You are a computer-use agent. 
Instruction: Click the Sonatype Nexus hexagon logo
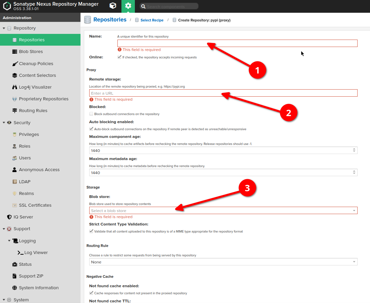pos(7,6)
